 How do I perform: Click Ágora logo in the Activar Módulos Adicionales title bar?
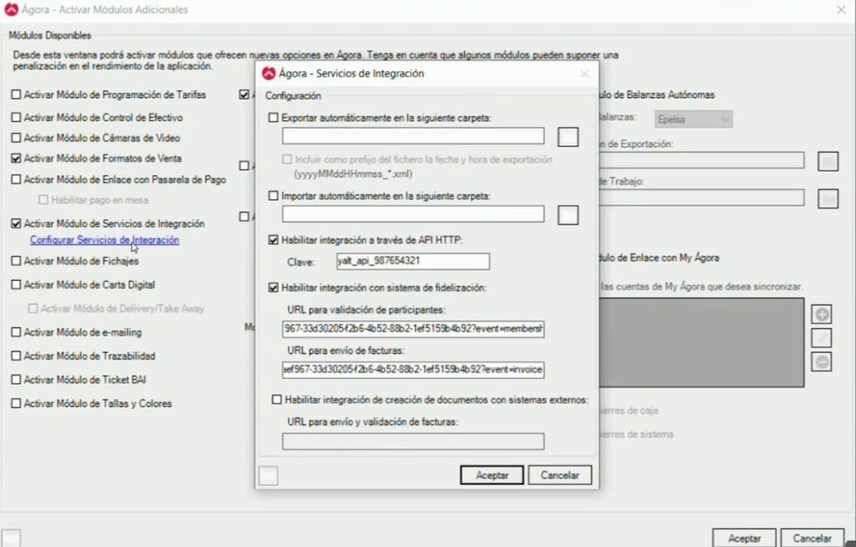point(11,10)
